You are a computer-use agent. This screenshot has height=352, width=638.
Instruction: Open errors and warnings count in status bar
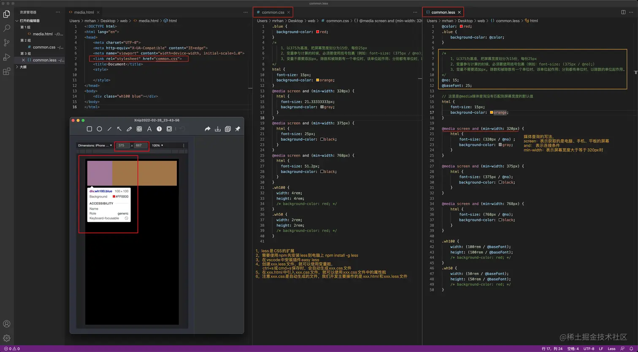(x=12, y=349)
